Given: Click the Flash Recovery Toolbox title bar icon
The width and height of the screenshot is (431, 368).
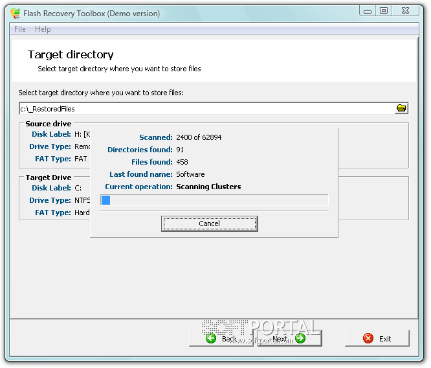Looking at the screenshot, I should point(15,14).
